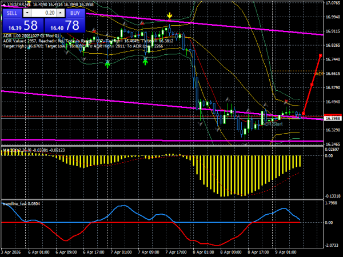
Task: Click the 3 Apr 2026 time label
Action: pos(11,252)
